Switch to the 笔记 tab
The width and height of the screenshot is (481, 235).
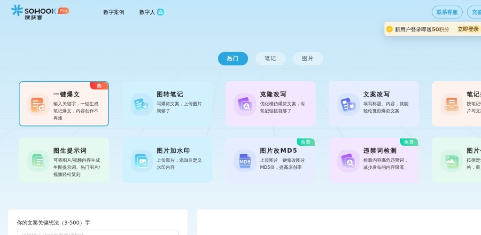(x=270, y=59)
